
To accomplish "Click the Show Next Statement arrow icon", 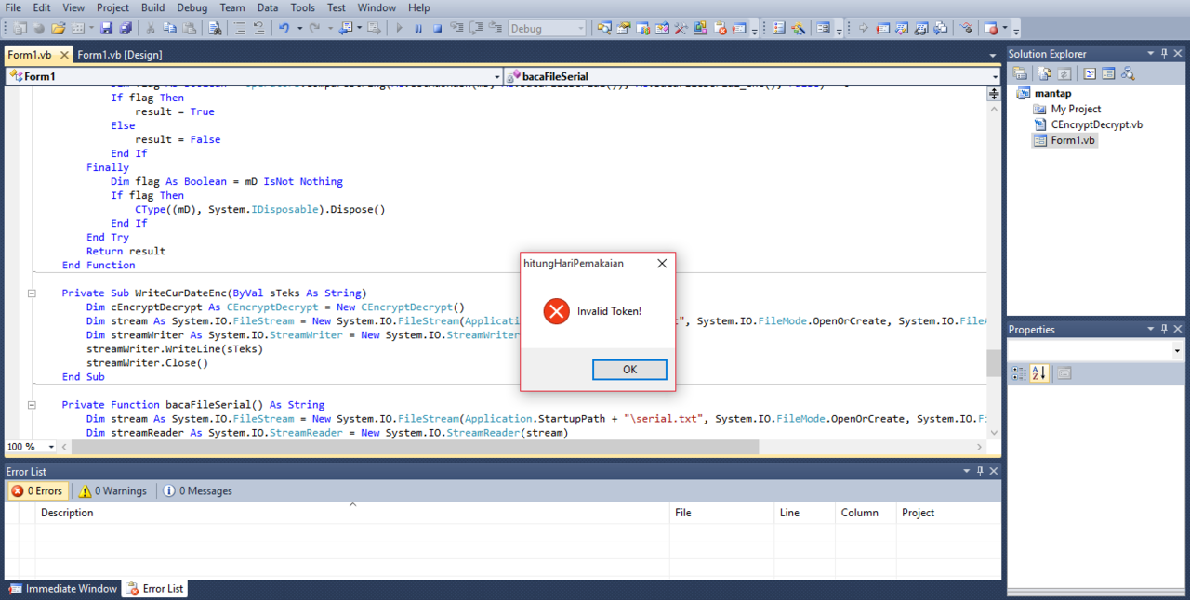I will 864,29.
